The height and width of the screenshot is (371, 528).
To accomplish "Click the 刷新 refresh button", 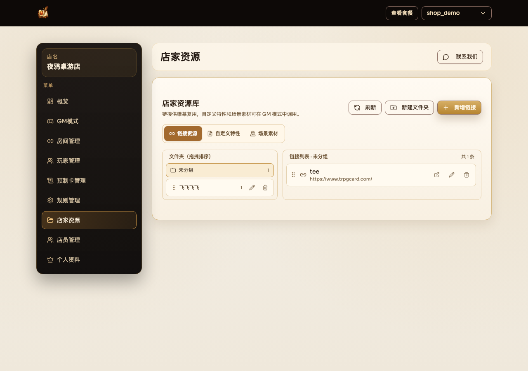I will [x=365, y=108].
